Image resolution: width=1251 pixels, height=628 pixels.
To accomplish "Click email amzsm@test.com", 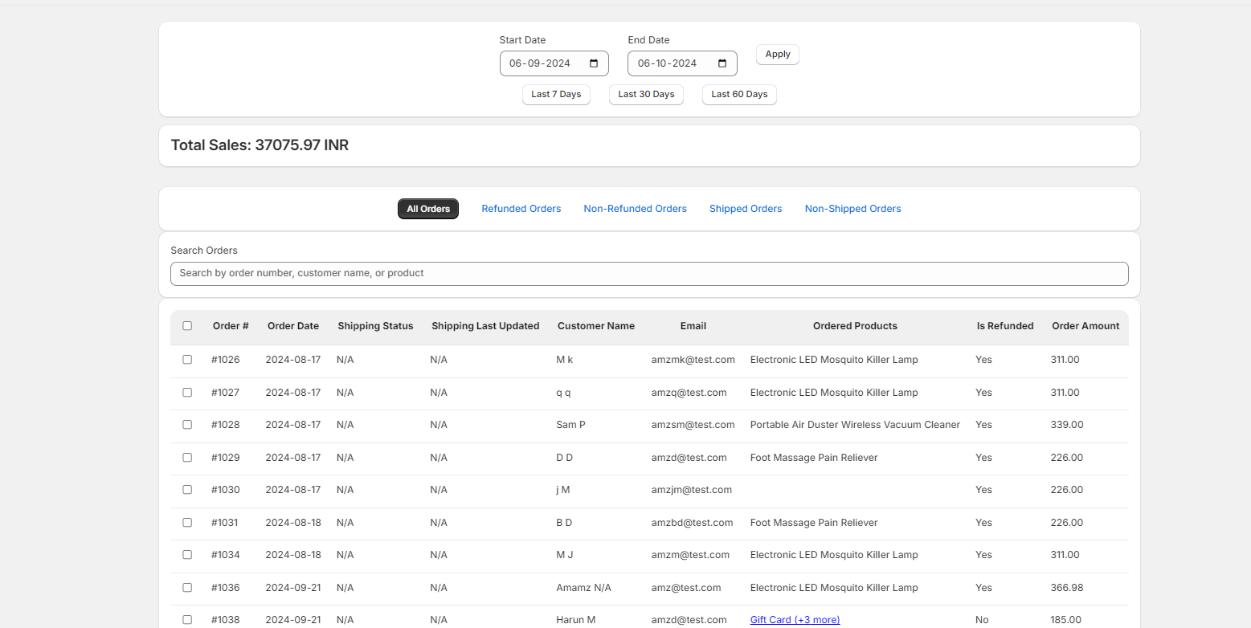I will click(693, 425).
